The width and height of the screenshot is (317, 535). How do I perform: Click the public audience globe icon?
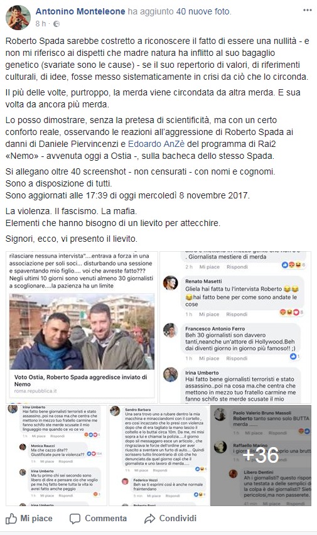click(x=56, y=23)
